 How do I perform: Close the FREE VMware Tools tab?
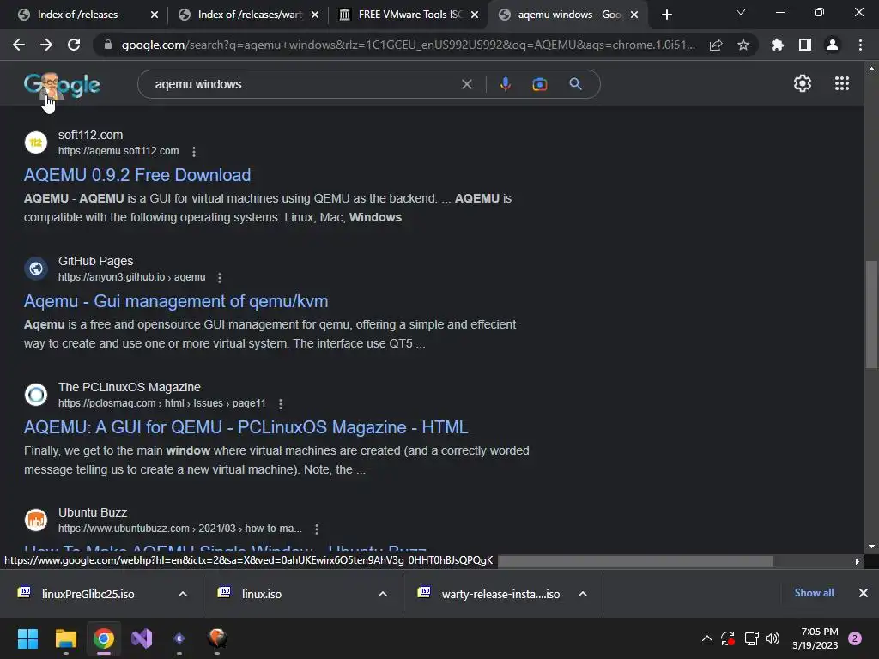475,15
